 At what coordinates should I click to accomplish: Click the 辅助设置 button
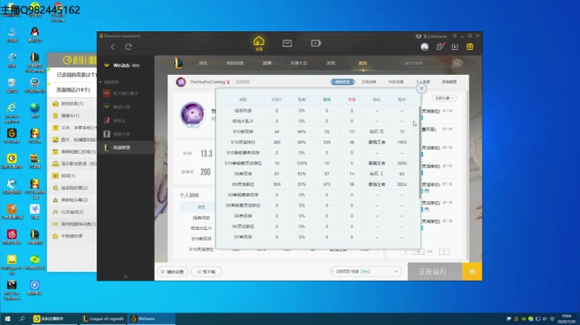click(x=172, y=272)
